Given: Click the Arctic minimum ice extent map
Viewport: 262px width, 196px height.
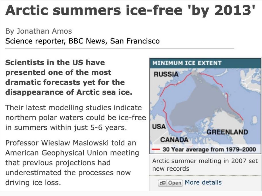Looking at the screenshot, I should click(205, 106).
